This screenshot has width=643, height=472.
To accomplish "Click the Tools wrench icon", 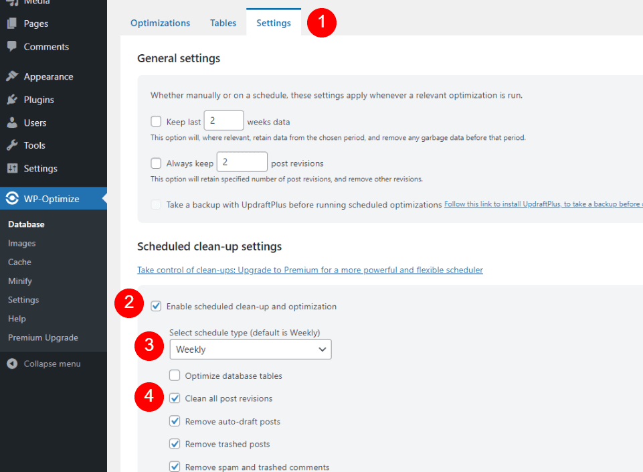I will [12, 145].
